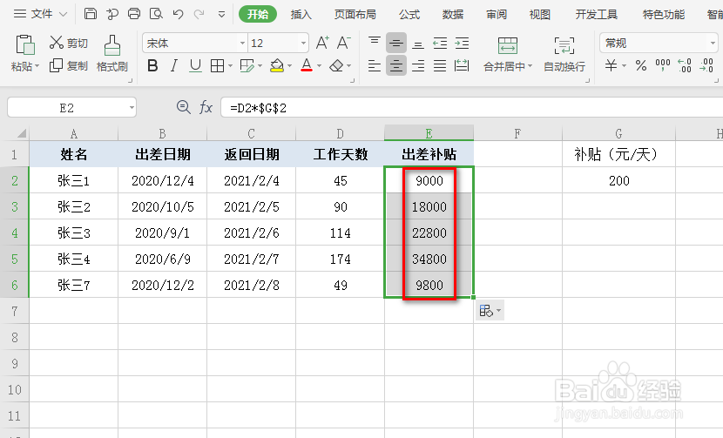
Task: Switch to 页面布局 tab
Action: (355, 14)
